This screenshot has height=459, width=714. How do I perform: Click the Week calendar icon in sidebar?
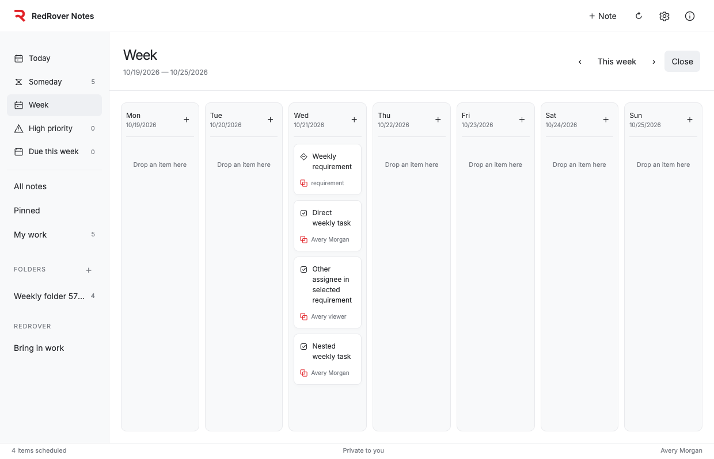18,105
